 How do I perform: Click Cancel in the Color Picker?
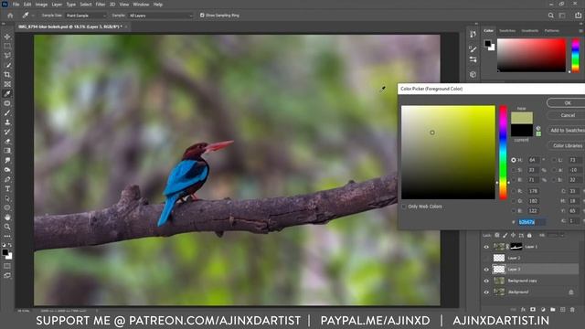(x=567, y=115)
